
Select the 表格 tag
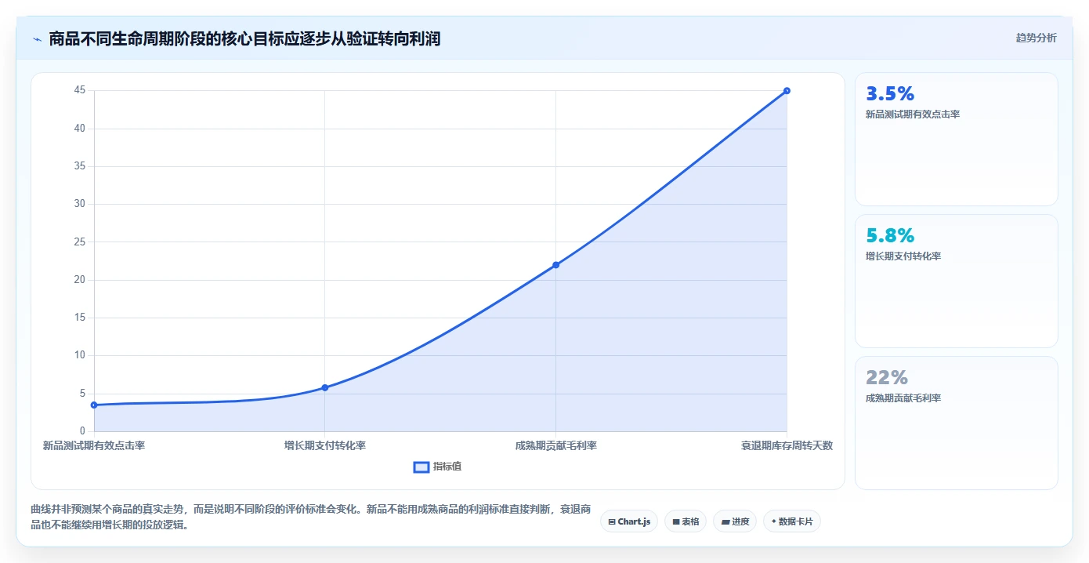point(686,521)
